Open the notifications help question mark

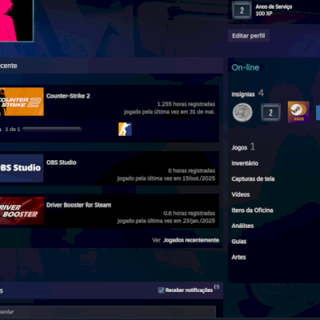[x=217, y=286]
